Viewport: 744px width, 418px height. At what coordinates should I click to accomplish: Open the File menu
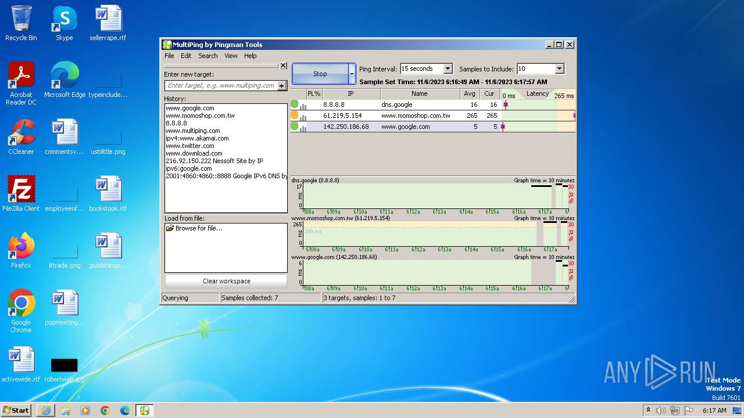pos(169,56)
